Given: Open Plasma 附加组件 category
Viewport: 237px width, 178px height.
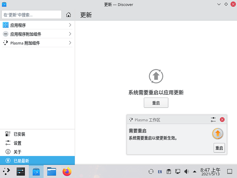Looking at the screenshot, I should pos(37,43).
